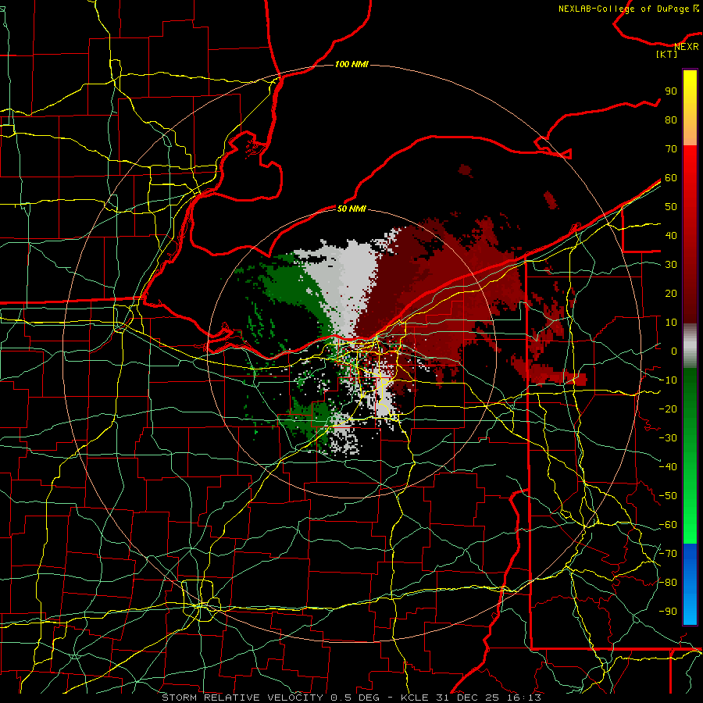
Task: Click the 50 NMI range ring label
Action: point(351,209)
